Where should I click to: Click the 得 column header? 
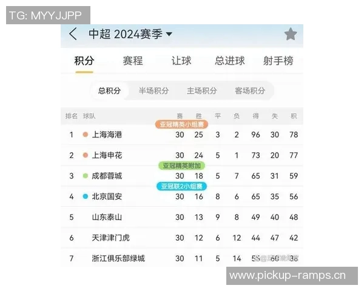(x=255, y=116)
